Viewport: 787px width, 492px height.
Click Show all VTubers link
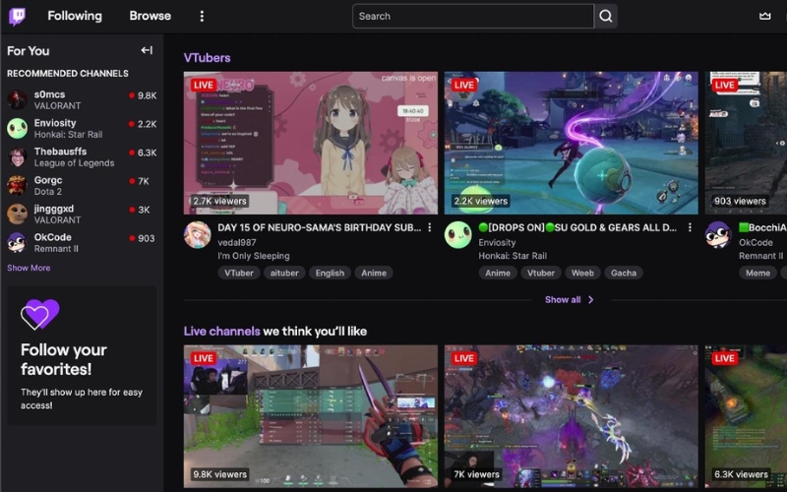point(570,300)
